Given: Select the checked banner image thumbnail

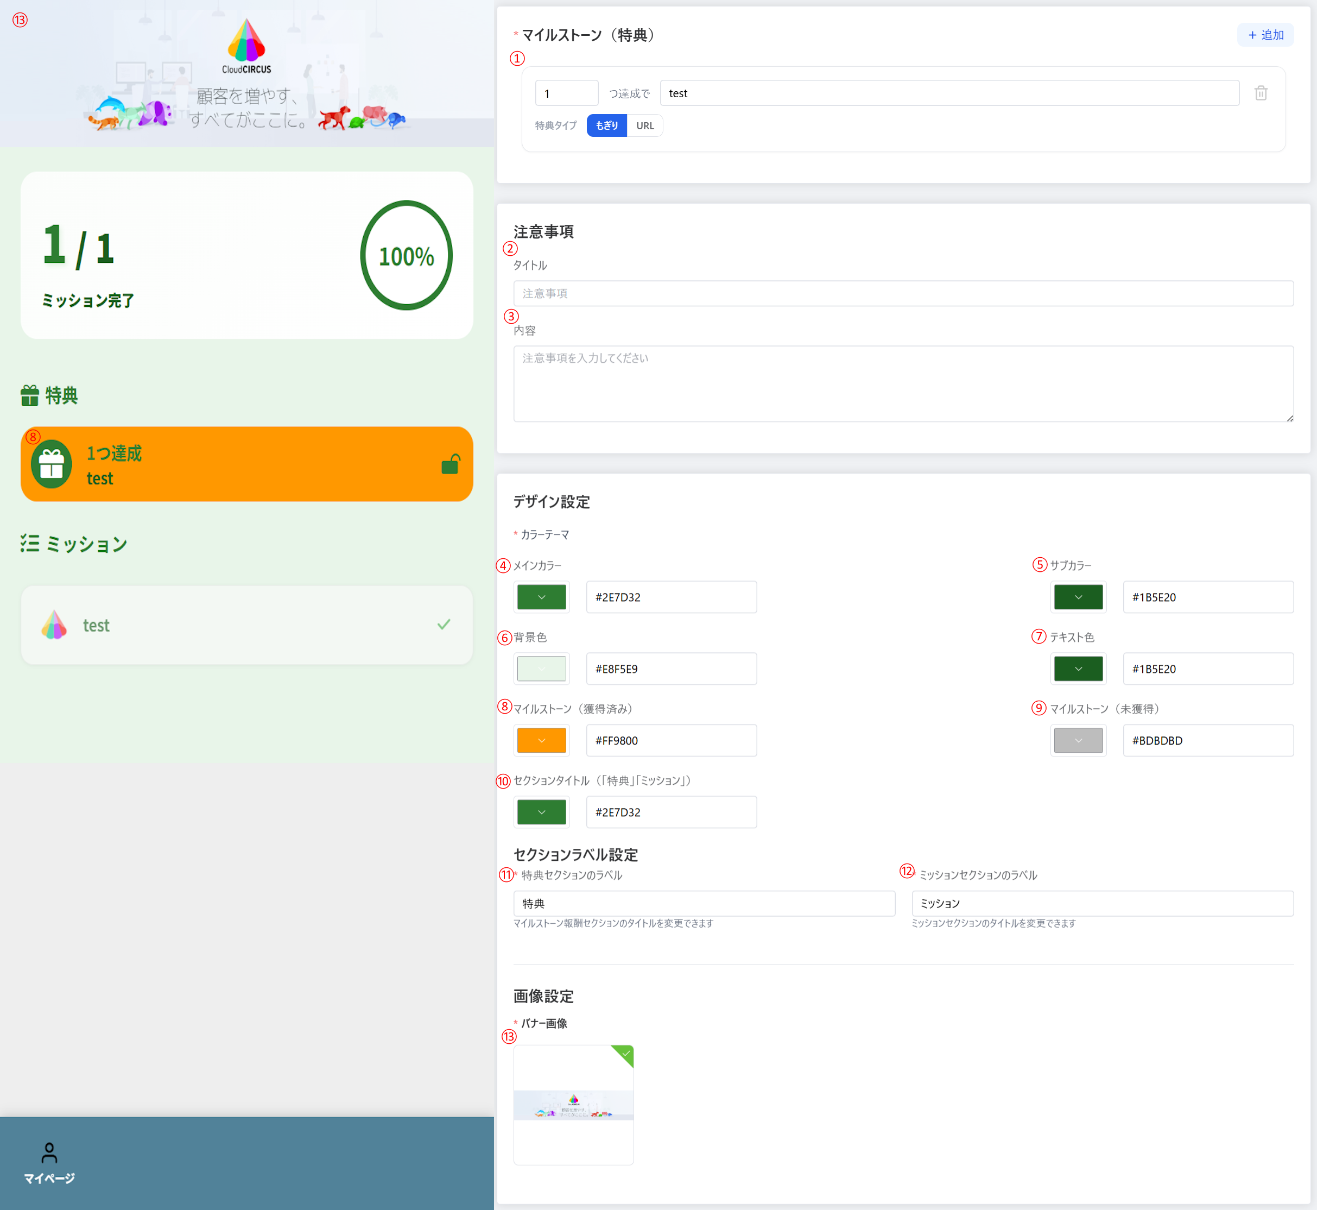Looking at the screenshot, I should click(x=573, y=1105).
